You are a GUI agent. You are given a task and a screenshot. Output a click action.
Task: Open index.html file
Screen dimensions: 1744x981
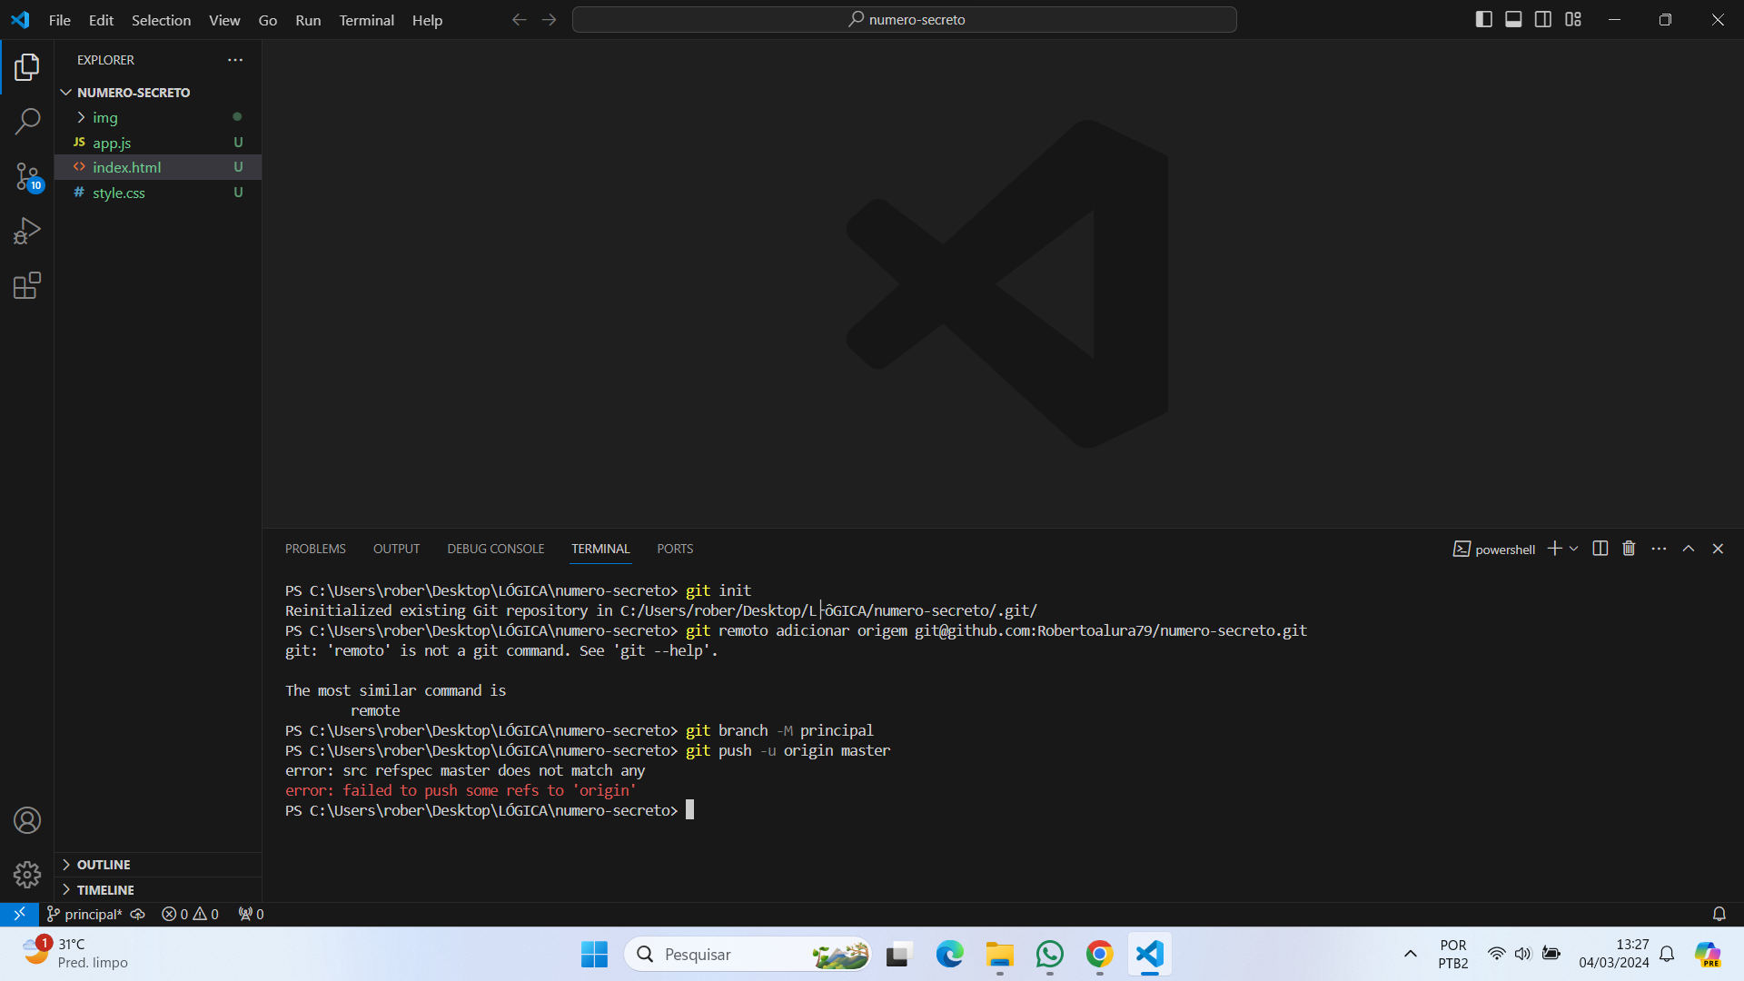[127, 166]
